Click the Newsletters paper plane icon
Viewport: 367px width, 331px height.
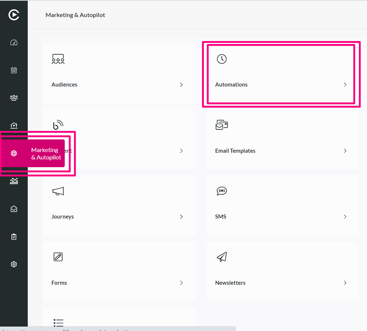[222, 257]
